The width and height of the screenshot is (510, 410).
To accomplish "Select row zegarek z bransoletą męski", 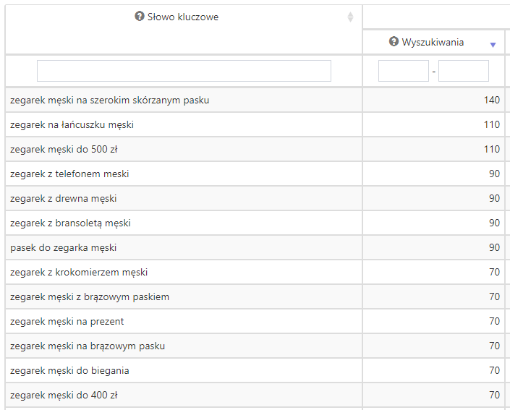I will tap(71, 223).
